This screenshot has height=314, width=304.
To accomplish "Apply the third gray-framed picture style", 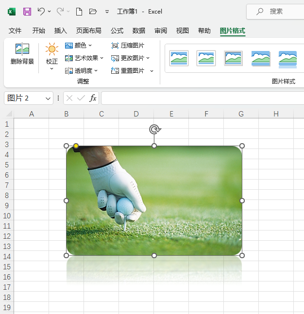I will 233,58.
